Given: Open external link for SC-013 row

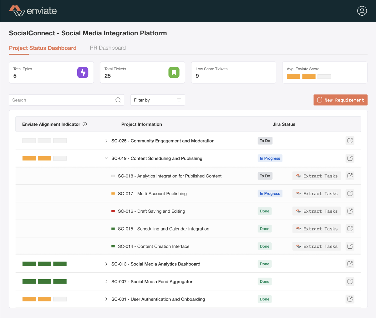Looking at the screenshot, I should point(350,264).
